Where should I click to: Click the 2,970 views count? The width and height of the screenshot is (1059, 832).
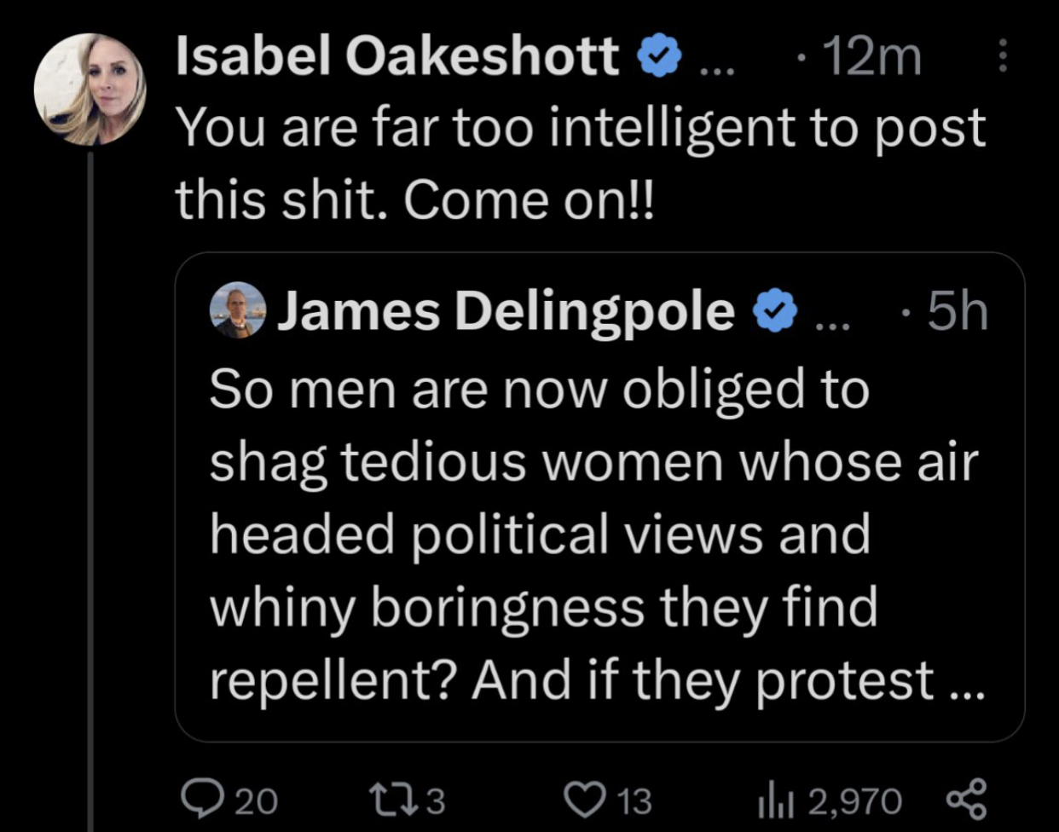854,801
